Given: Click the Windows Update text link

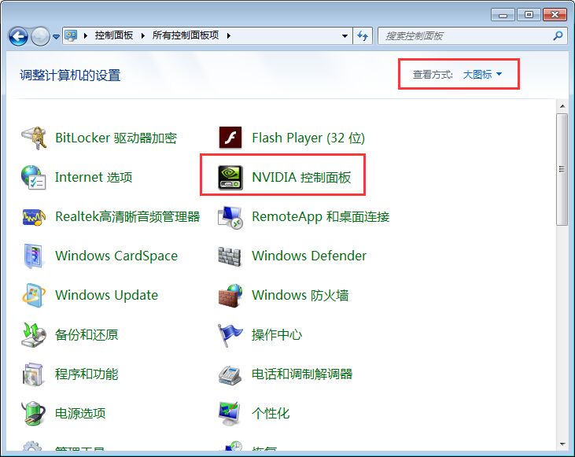Looking at the screenshot, I should point(106,295).
